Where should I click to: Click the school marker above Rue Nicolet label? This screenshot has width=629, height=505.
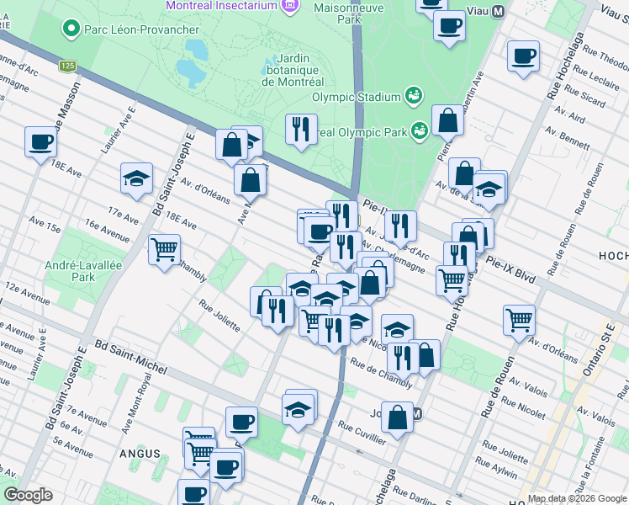point(397,331)
